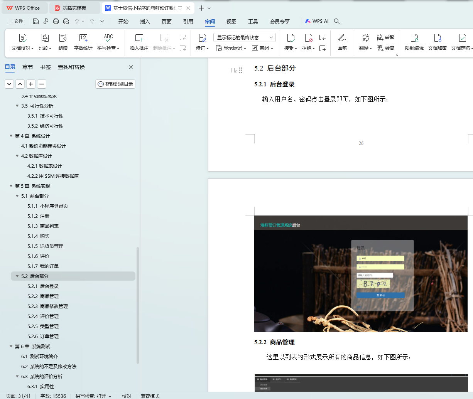
Task: Click 拒绝 to reject change
Action: (308, 42)
